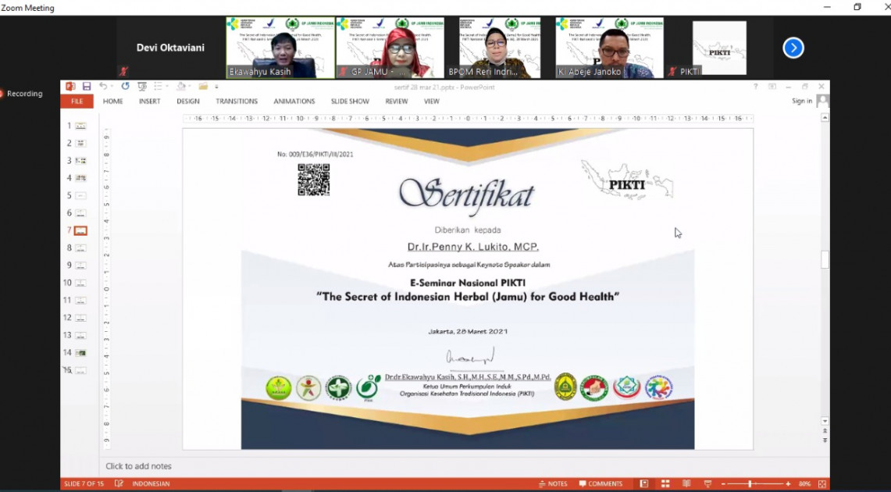Show next Zoom participants with blue arrow
Viewport: 891px width, 492px height.
[793, 48]
